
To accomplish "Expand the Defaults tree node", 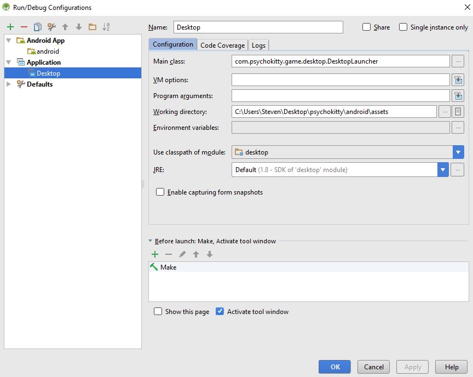I will tap(8, 84).
